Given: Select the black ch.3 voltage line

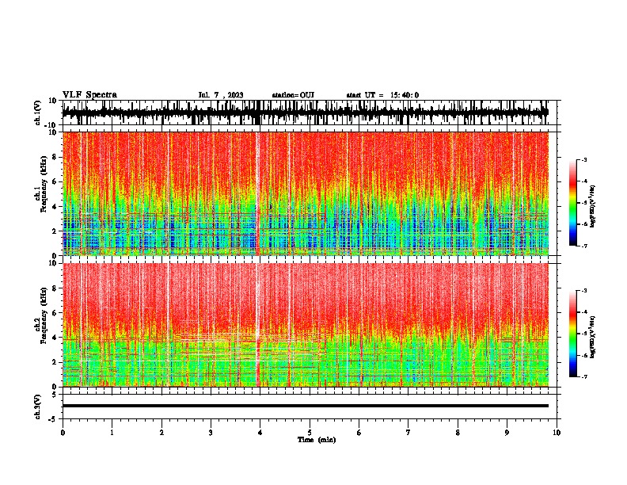Looking at the screenshot, I should (x=305, y=406).
